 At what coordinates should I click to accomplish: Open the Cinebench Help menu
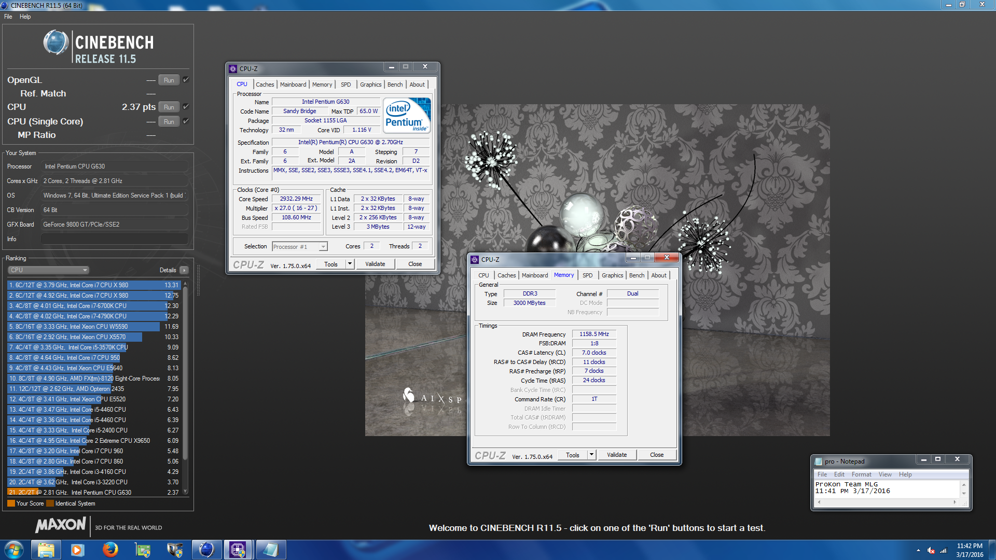pyautogui.click(x=25, y=17)
